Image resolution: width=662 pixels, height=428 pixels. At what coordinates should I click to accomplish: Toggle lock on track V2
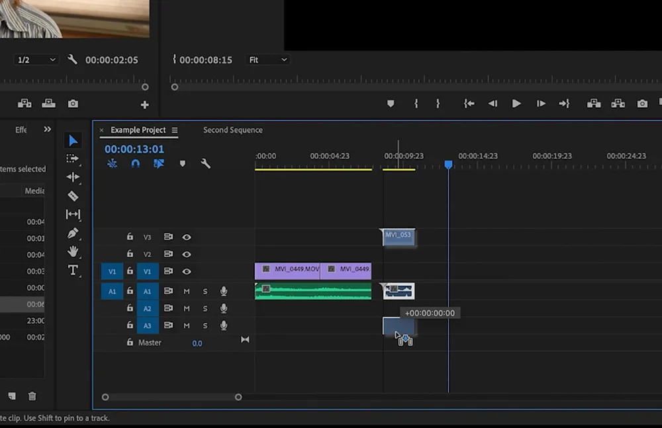pyautogui.click(x=130, y=254)
